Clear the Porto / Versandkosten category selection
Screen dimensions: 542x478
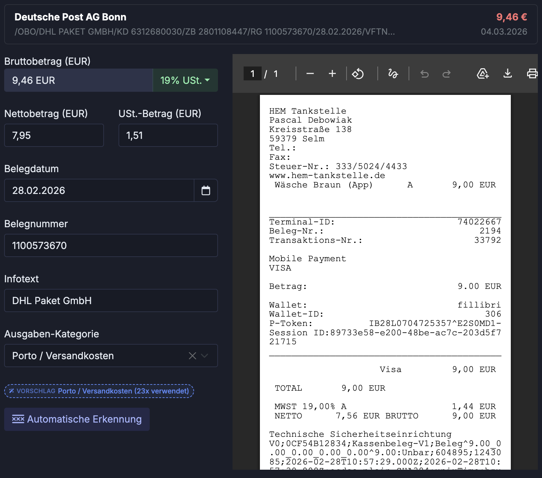point(192,356)
